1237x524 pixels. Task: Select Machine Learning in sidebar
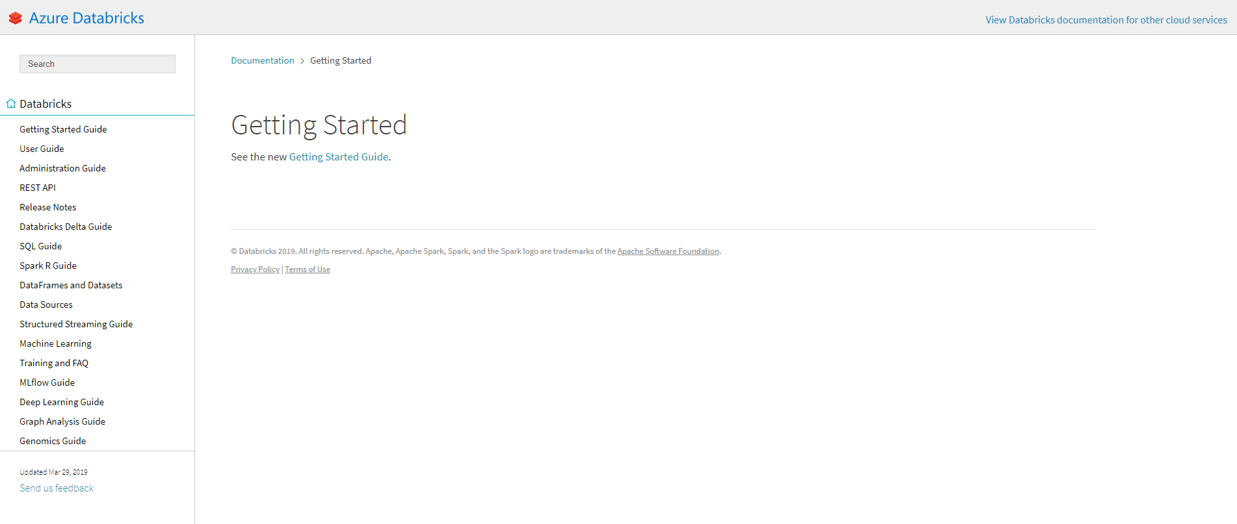tap(55, 343)
